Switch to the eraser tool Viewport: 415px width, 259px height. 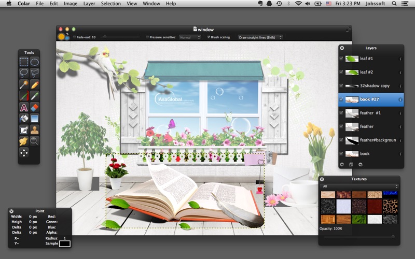[x=35, y=107]
